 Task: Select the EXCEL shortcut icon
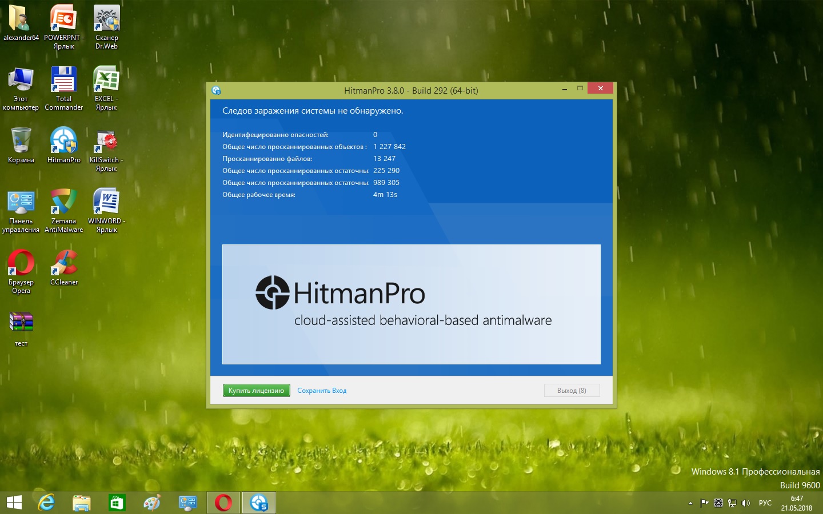tap(106, 80)
